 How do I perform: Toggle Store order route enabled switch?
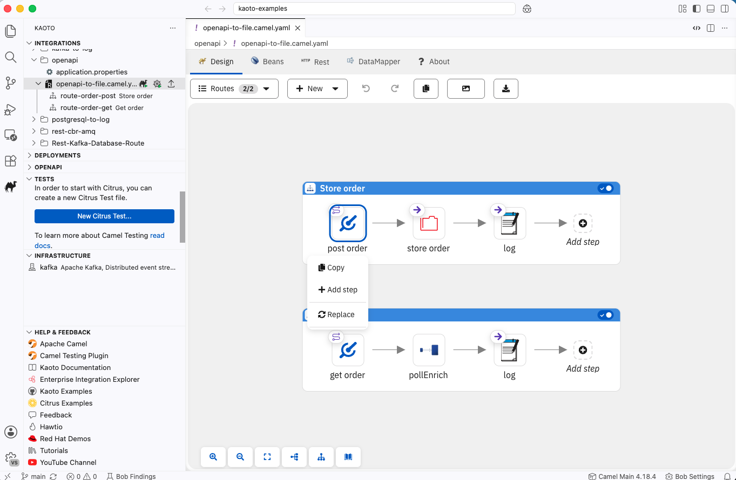pyautogui.click(x=605, y=188)
